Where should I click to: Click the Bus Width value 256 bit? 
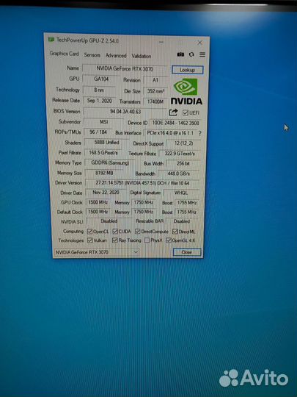click(183, 163)
